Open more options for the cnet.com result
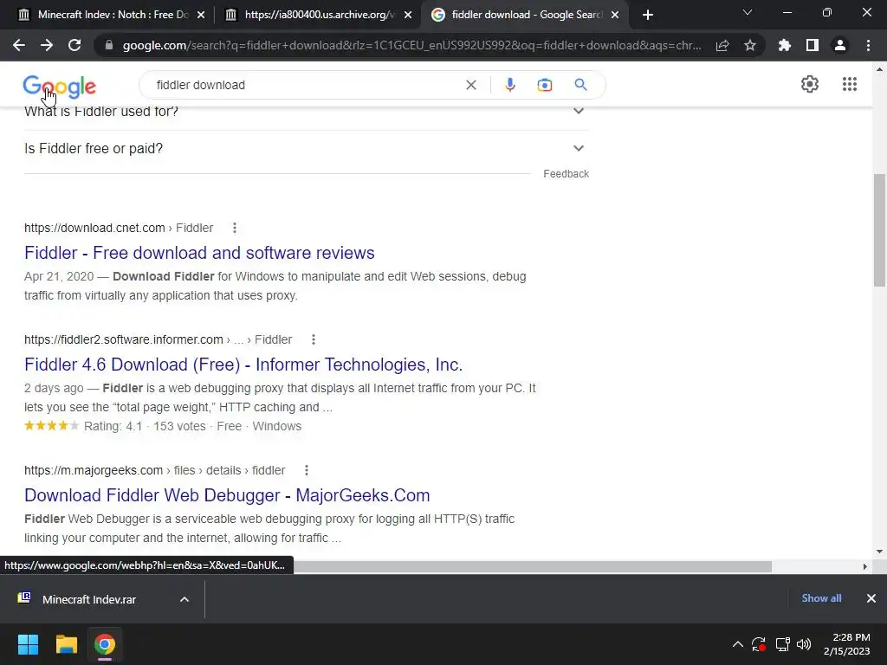 (235, 228)
